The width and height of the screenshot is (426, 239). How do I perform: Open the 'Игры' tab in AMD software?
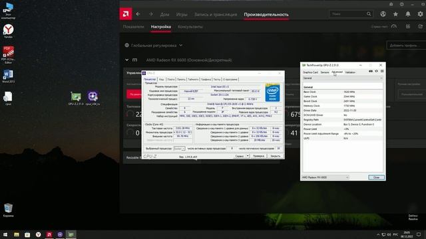pyautogui.click(x=182, y=15)
